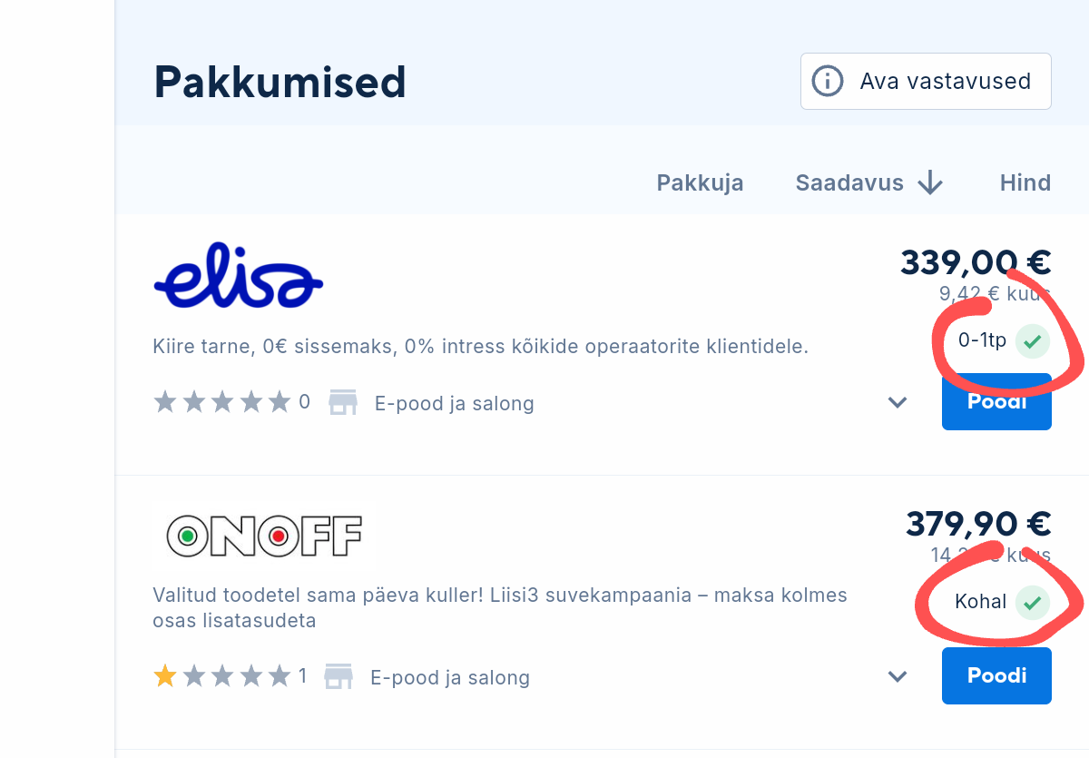Screen dimensions: 1089x758
Task: Click the store icon in Elisa's offer
Action: click(x=343, y=402)
